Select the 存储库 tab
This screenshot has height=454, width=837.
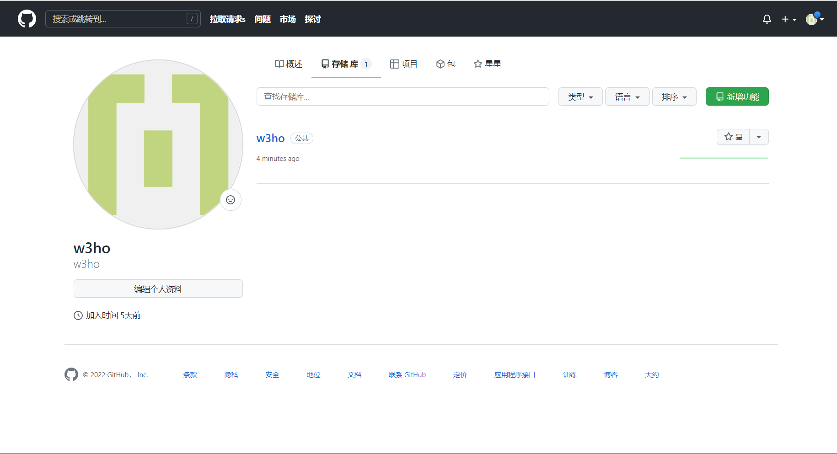tap(346, 64)
